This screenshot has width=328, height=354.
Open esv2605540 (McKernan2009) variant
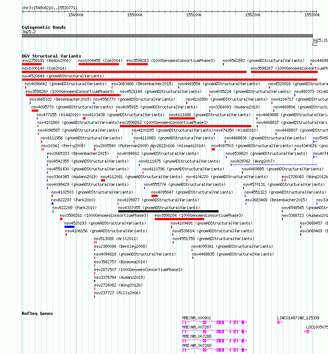121,146
